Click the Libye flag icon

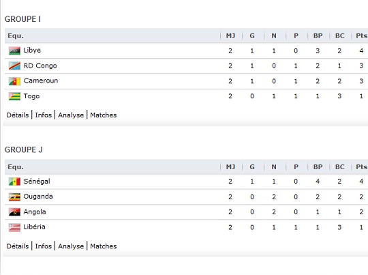click(14, 50)
